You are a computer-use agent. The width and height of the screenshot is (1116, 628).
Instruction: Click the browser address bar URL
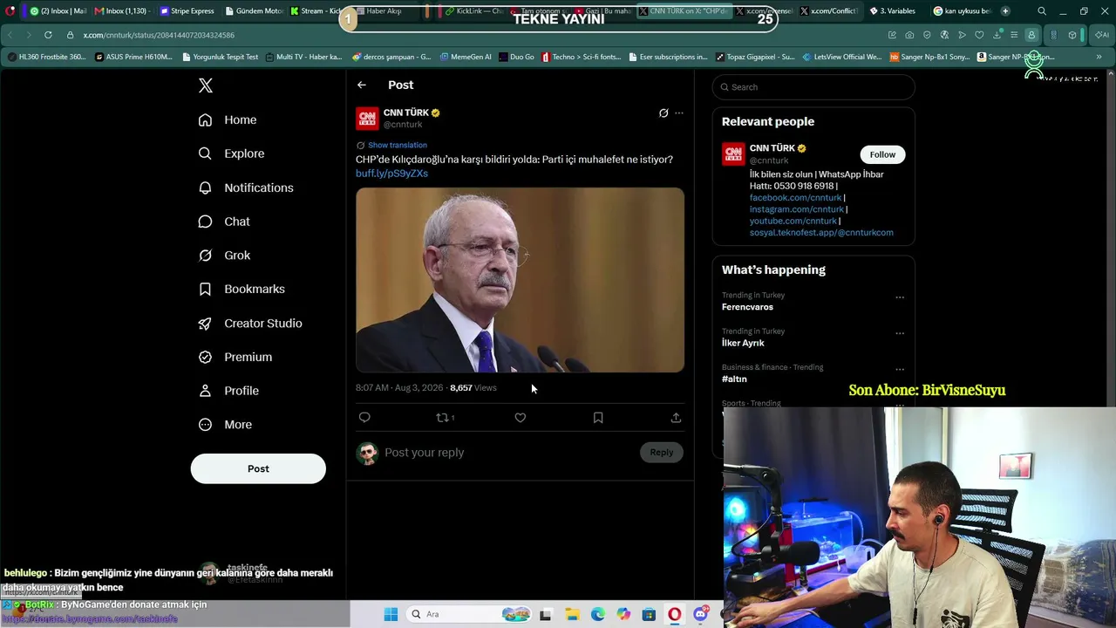[x=159, y=35]
